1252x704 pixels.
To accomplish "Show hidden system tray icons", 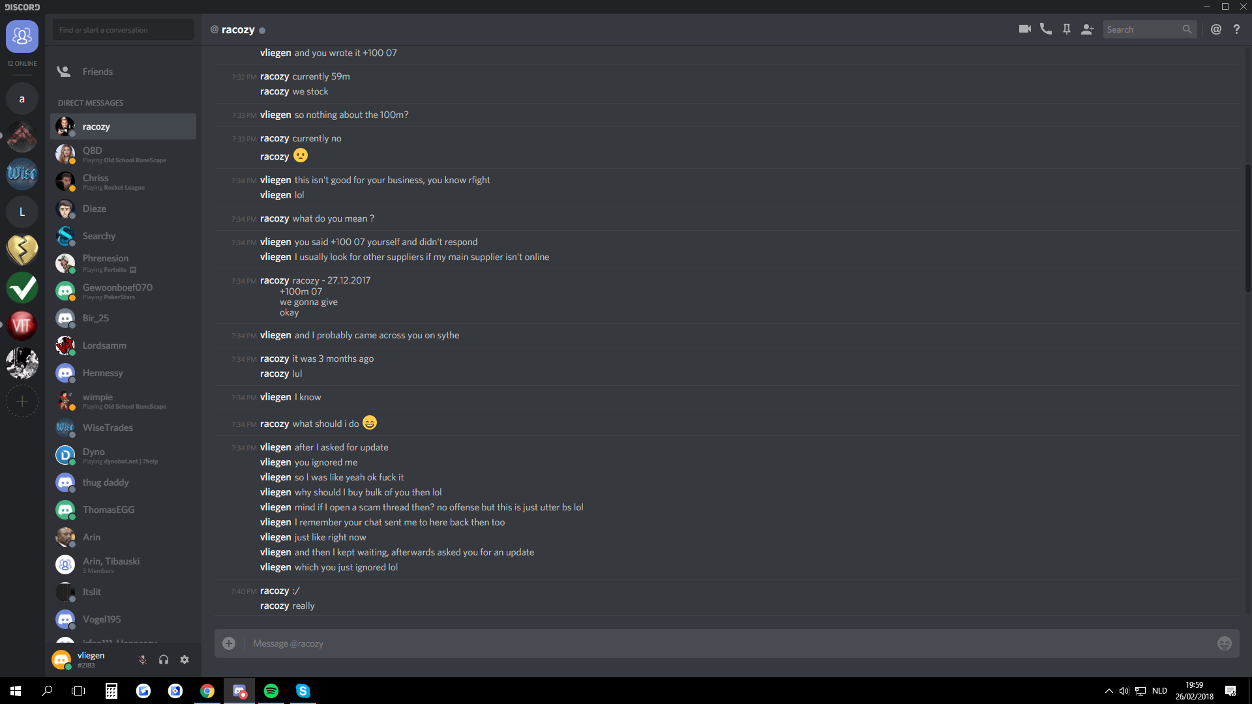I will point(1109,691).
